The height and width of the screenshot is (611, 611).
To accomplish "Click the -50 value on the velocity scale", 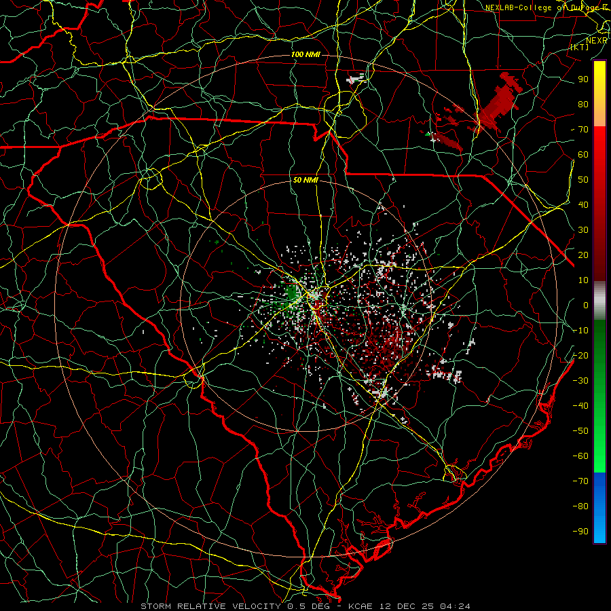I will 580,431.
